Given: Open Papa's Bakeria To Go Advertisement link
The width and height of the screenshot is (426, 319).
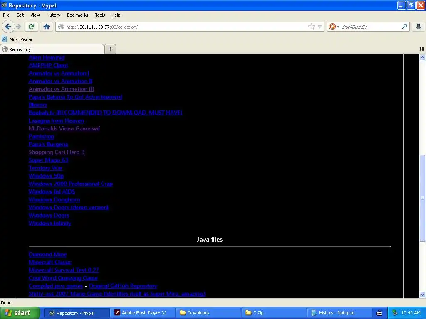Looking at the screenshot, I should 76,97.
